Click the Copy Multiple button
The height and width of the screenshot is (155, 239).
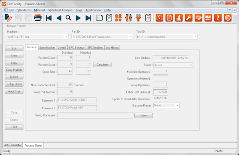tap(14, 70)
